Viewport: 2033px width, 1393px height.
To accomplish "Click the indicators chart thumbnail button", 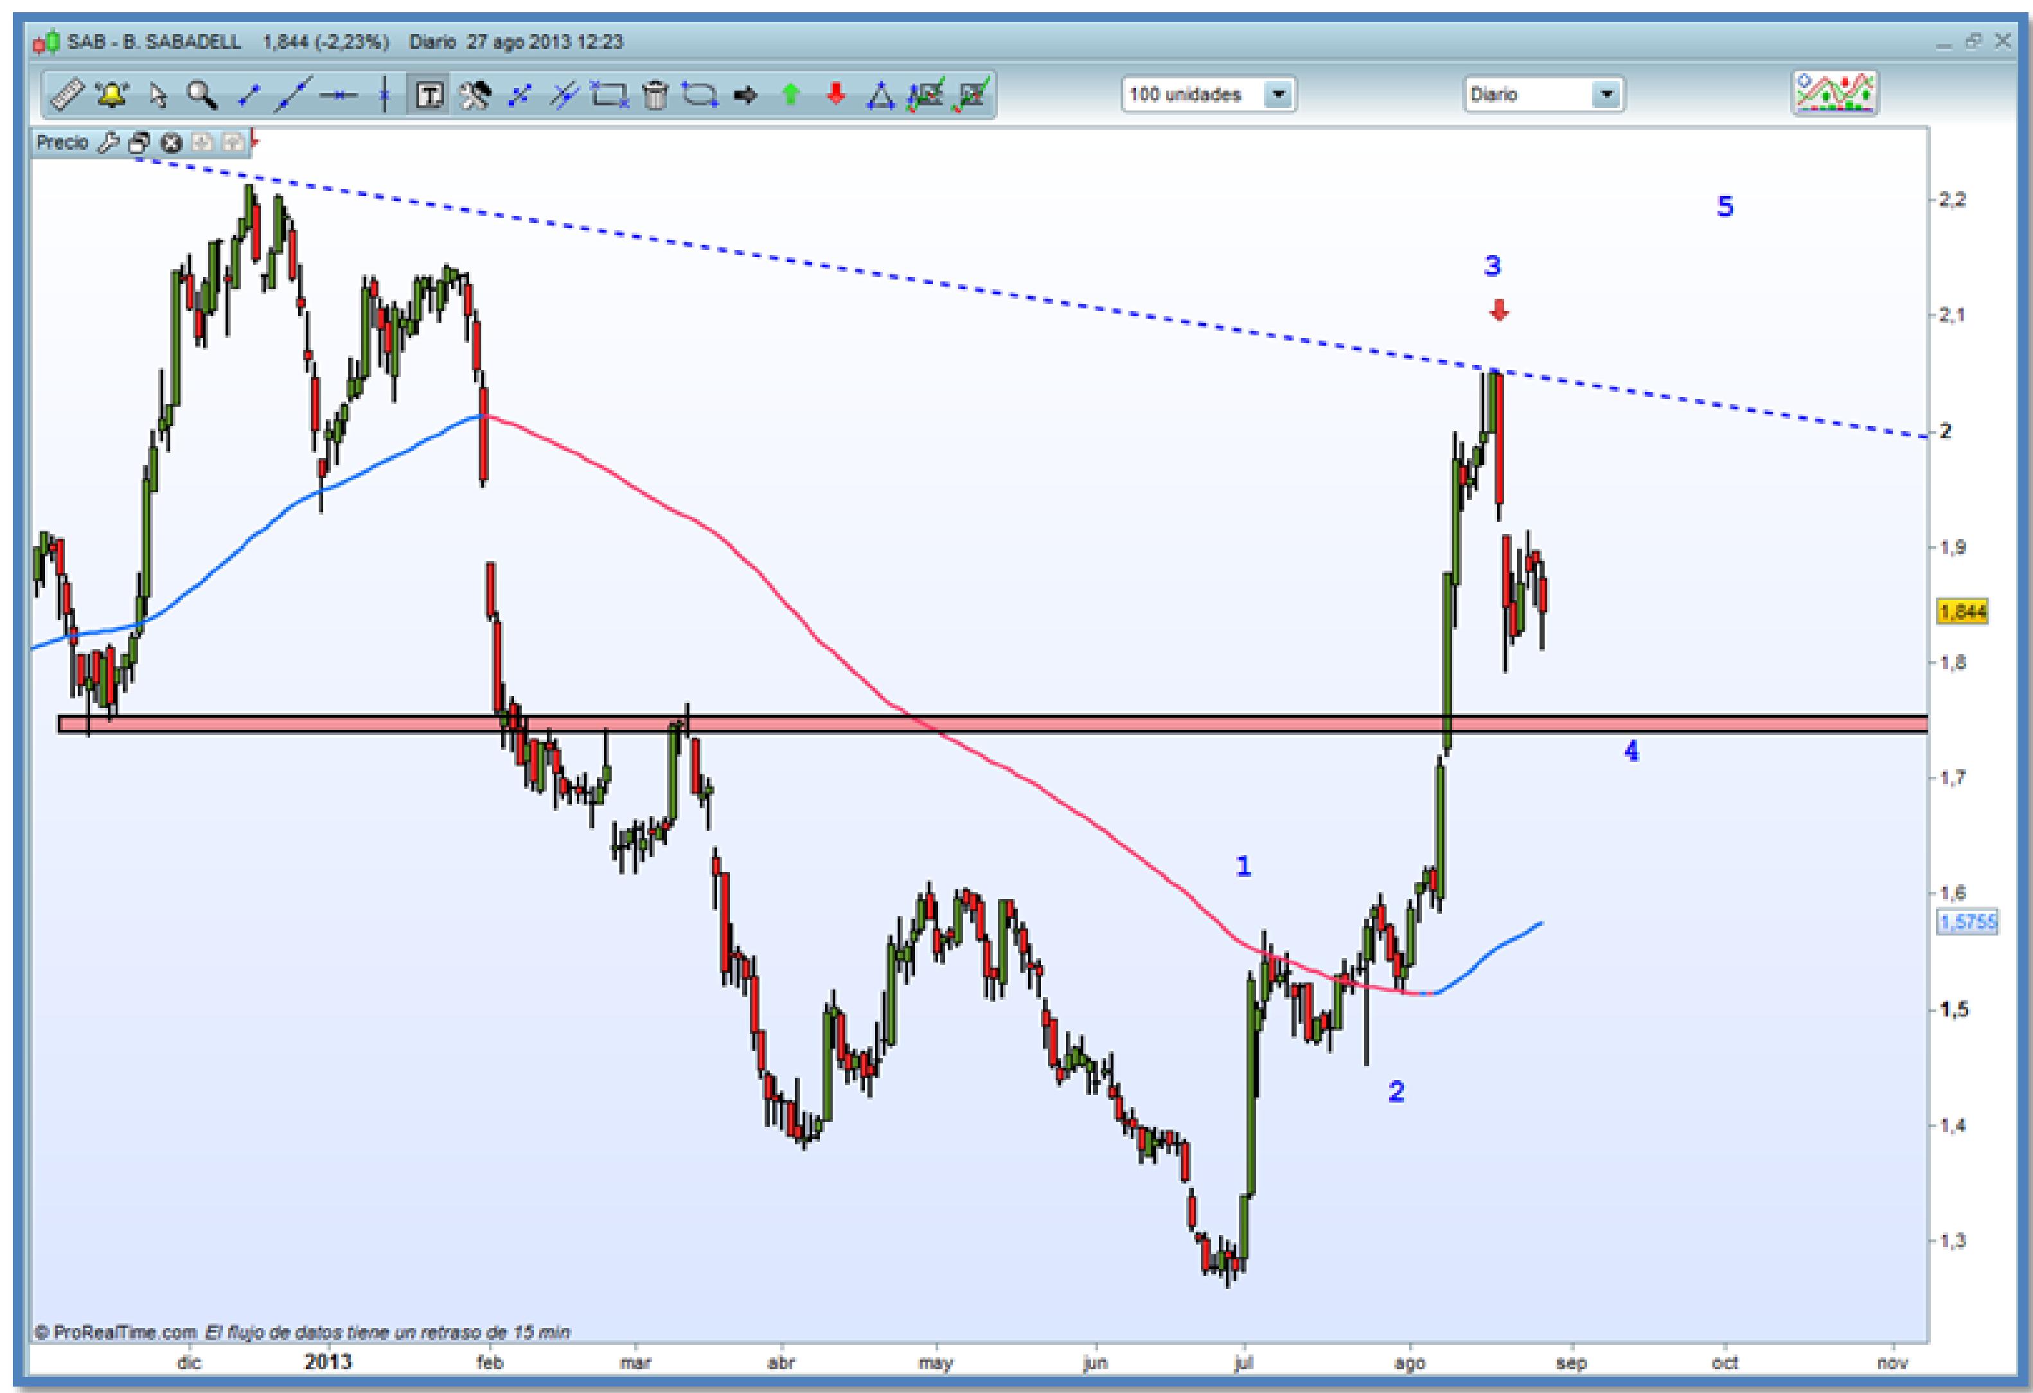I will (x=1834, y=93).
